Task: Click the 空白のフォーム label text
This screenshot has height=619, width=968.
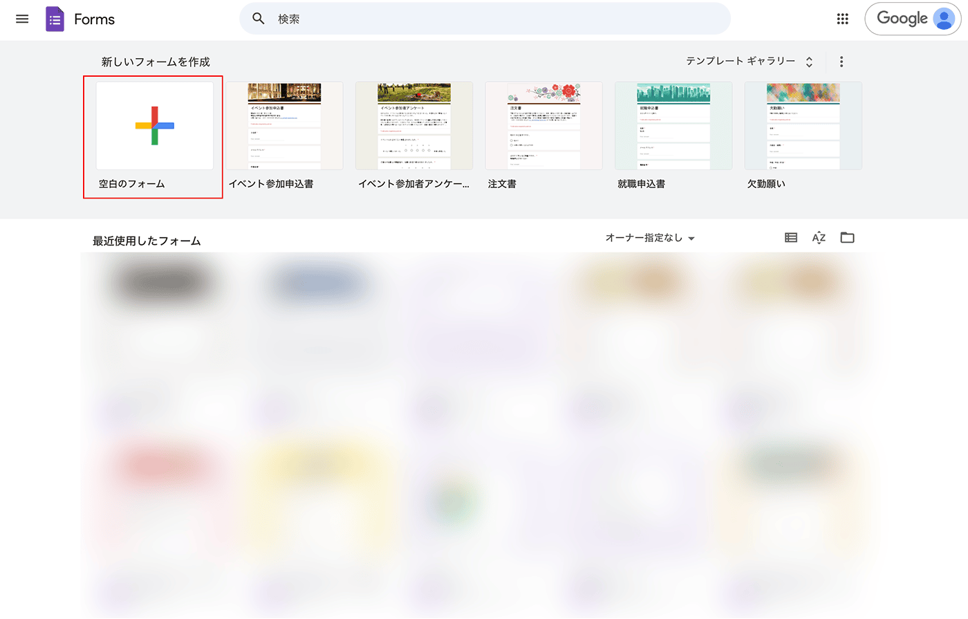Action: 132,184
